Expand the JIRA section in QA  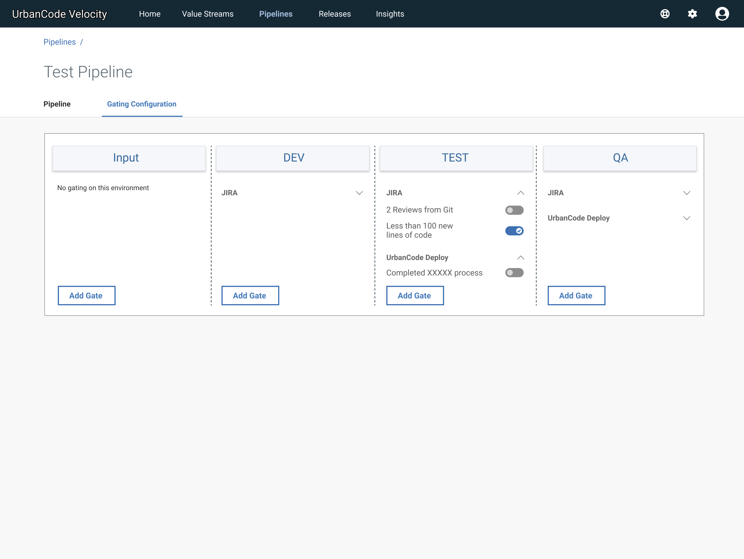[x=686, y=193]
